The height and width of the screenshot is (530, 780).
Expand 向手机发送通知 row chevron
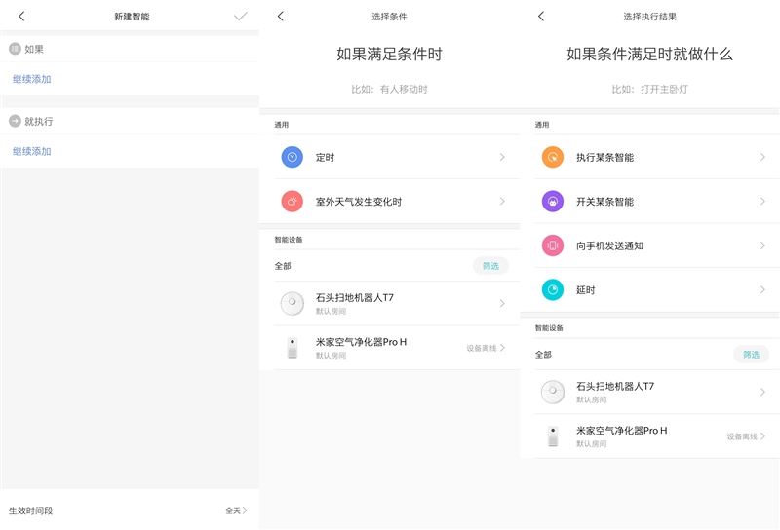(x=762, y=246)
